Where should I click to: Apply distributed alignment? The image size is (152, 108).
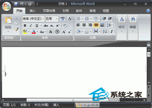[x=102, y=25]
